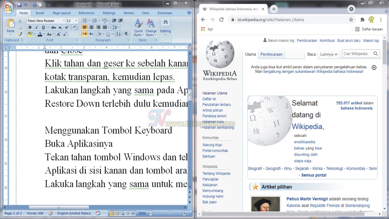Open Paragraph dialog launcher
The height and width of the screenshot is (219, 389).
pyautogui.click(x=128, y=40)
